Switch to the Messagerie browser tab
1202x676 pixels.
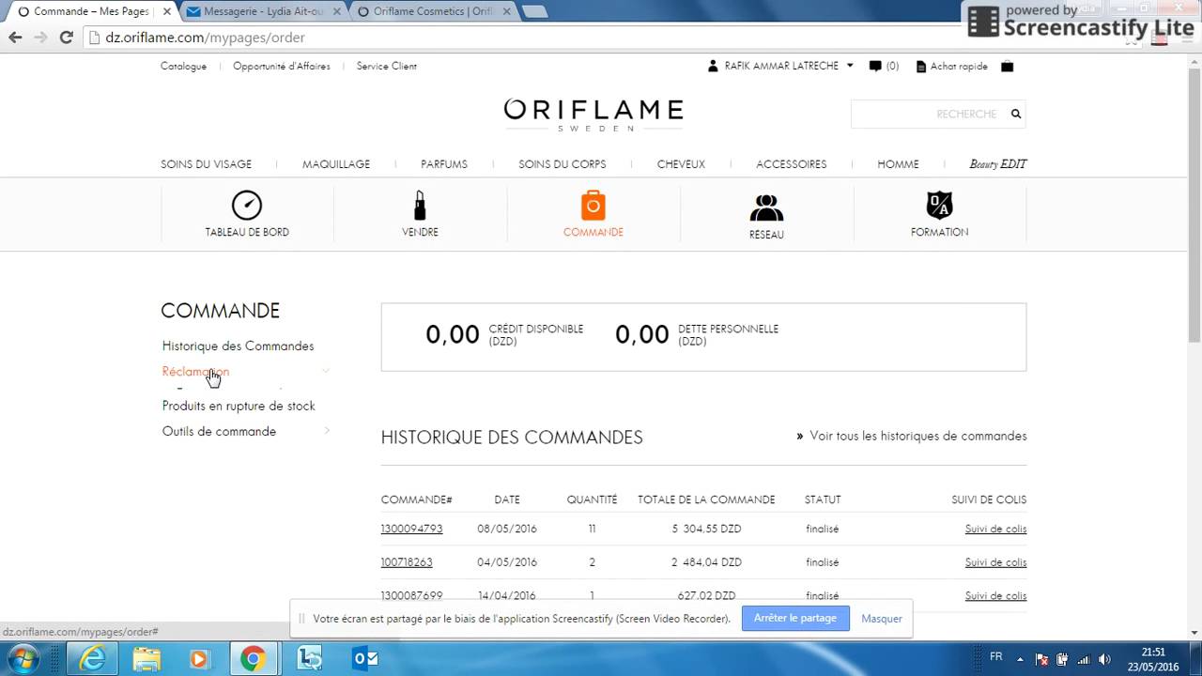pos(263,11)
